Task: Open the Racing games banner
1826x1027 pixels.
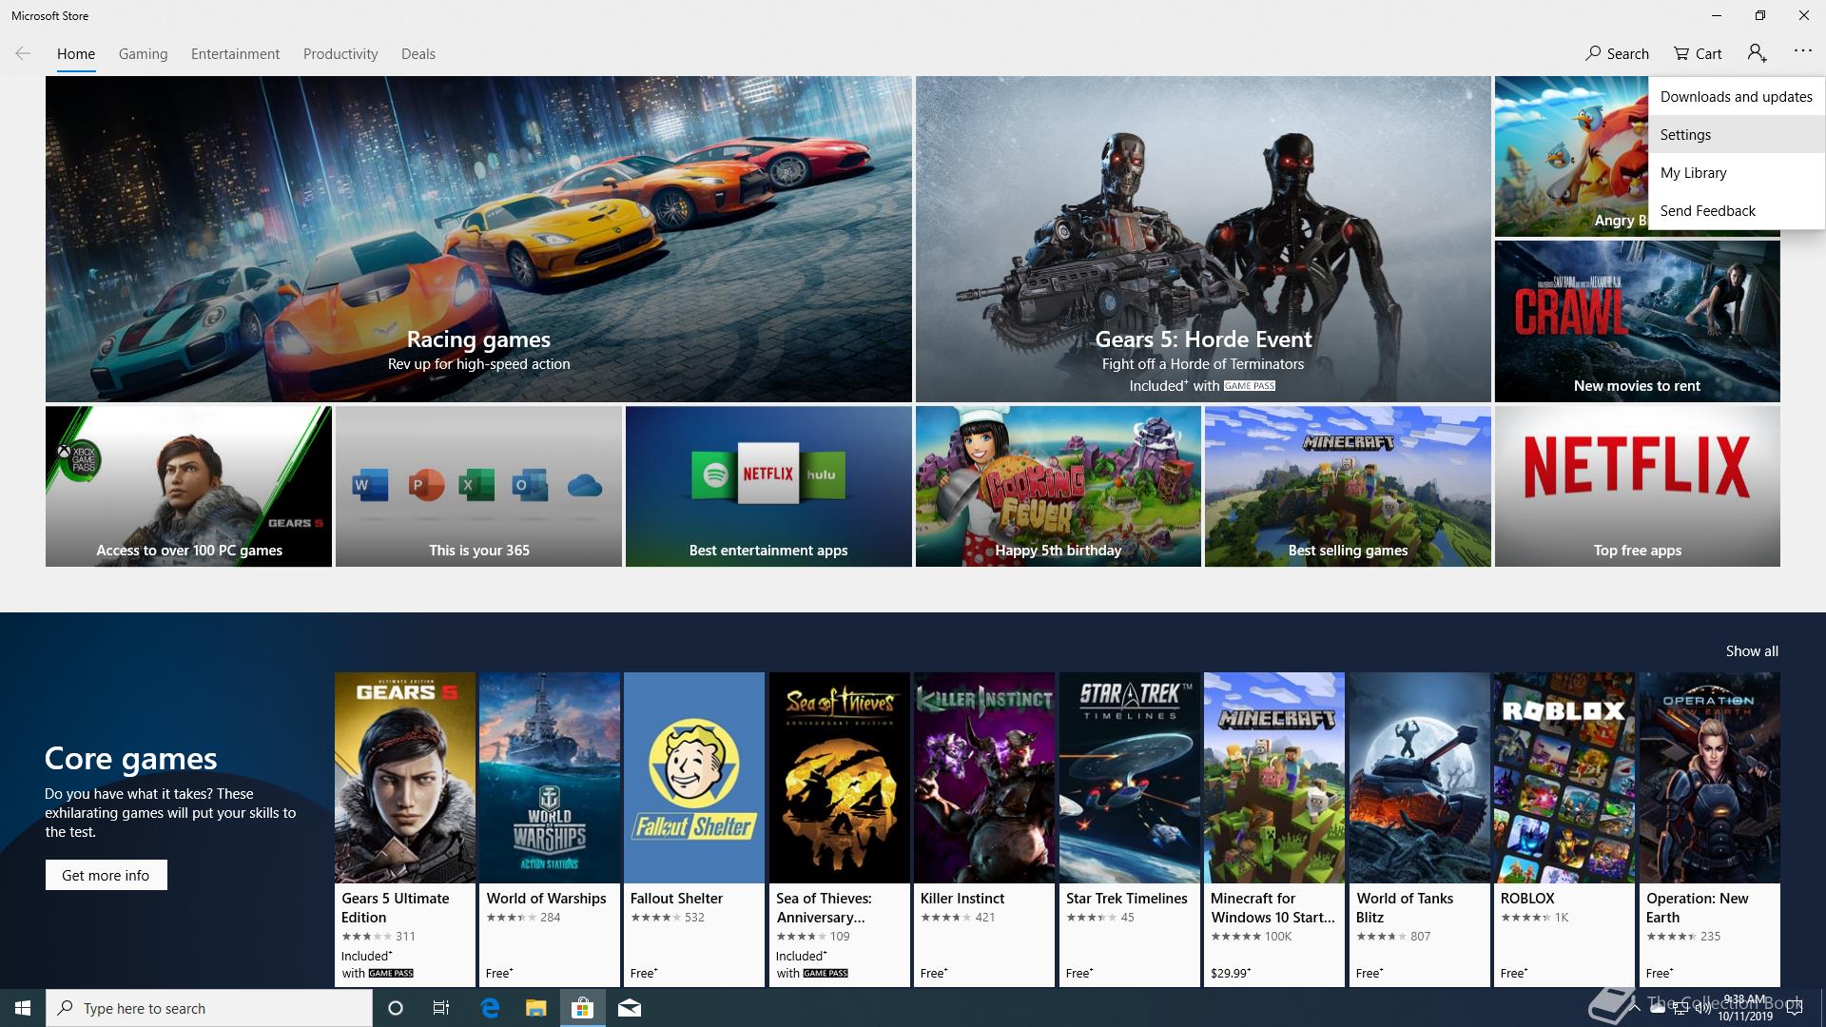Action: (x=478, y=239)
